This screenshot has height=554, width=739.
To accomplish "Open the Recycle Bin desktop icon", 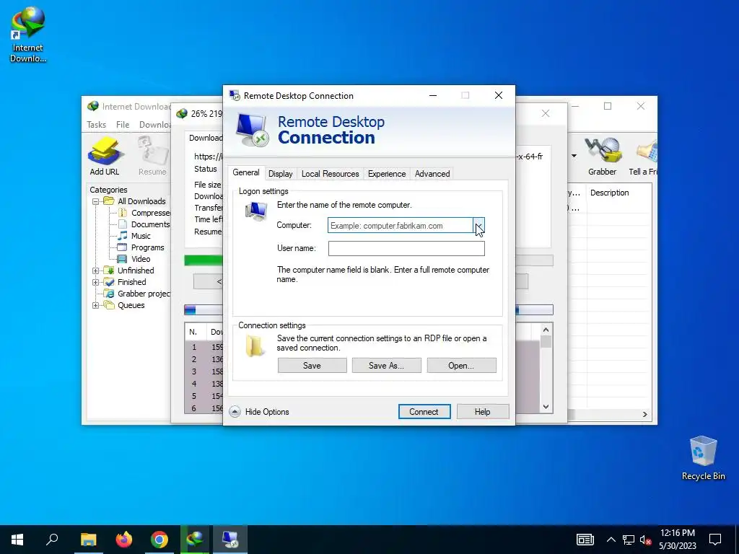I will [x=703, y=458].
